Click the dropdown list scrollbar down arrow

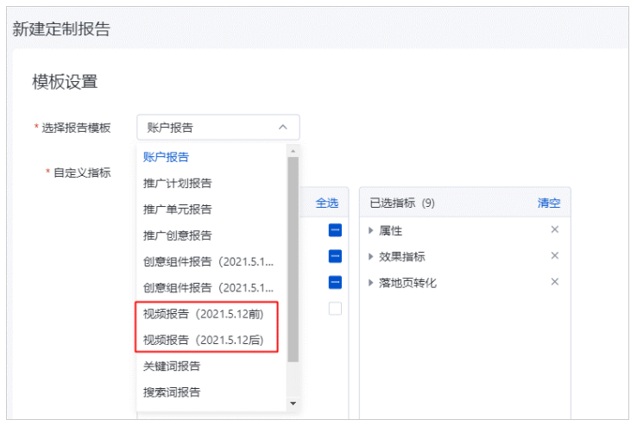tap(293, 403)
